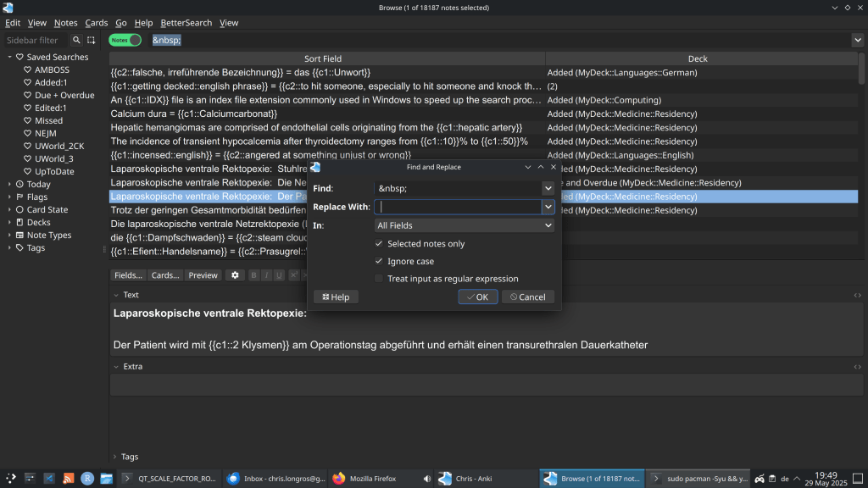The height and width of the screenshot is (488, 868).
Task: Click the Cancel button in dialog
Action: click(528, 297)
